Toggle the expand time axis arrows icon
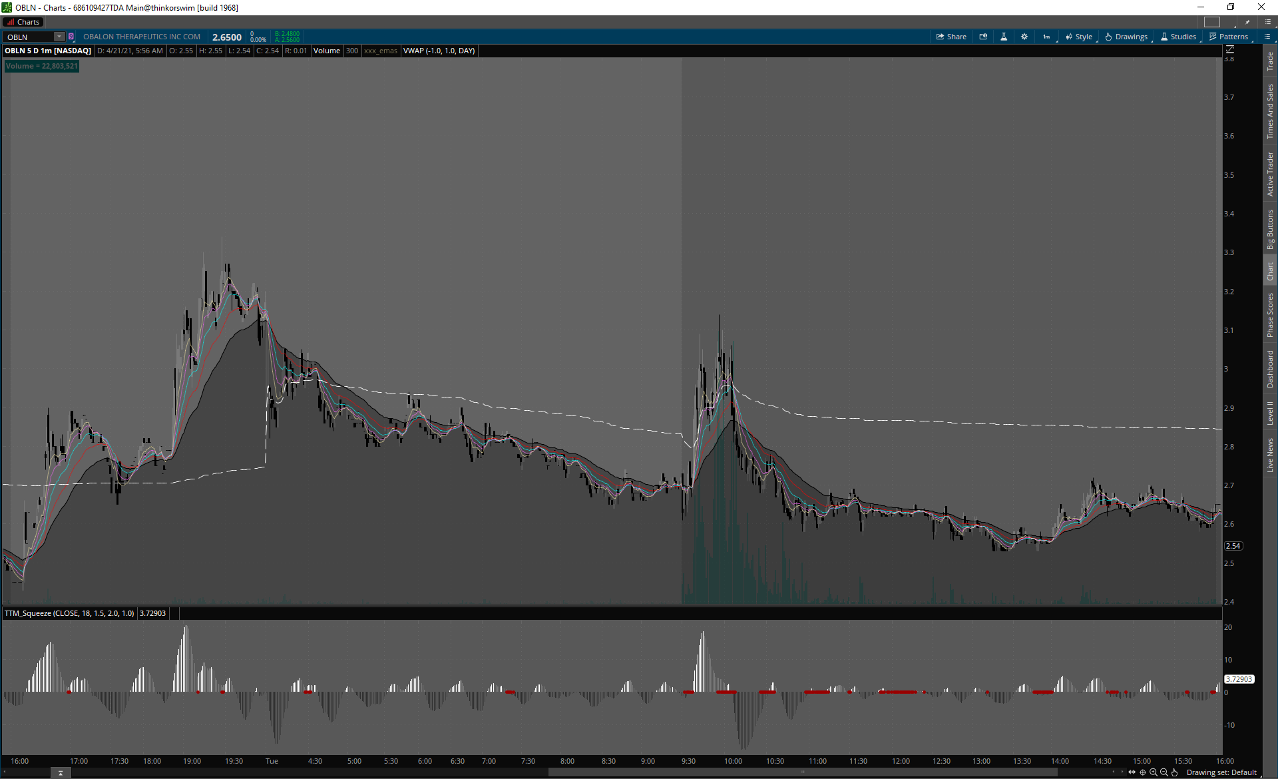 [1132, 772]
